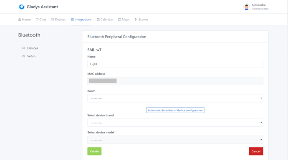Click the Setup sliders icon in sidebar
Viewport: 288px width, 160px height.
coord(23,56)
